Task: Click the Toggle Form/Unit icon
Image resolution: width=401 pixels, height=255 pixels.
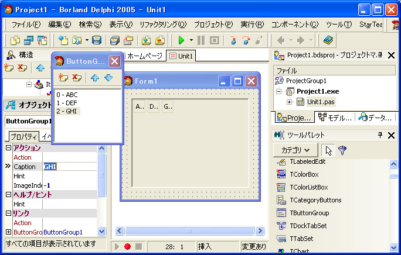Action: (x=42, y=40)
